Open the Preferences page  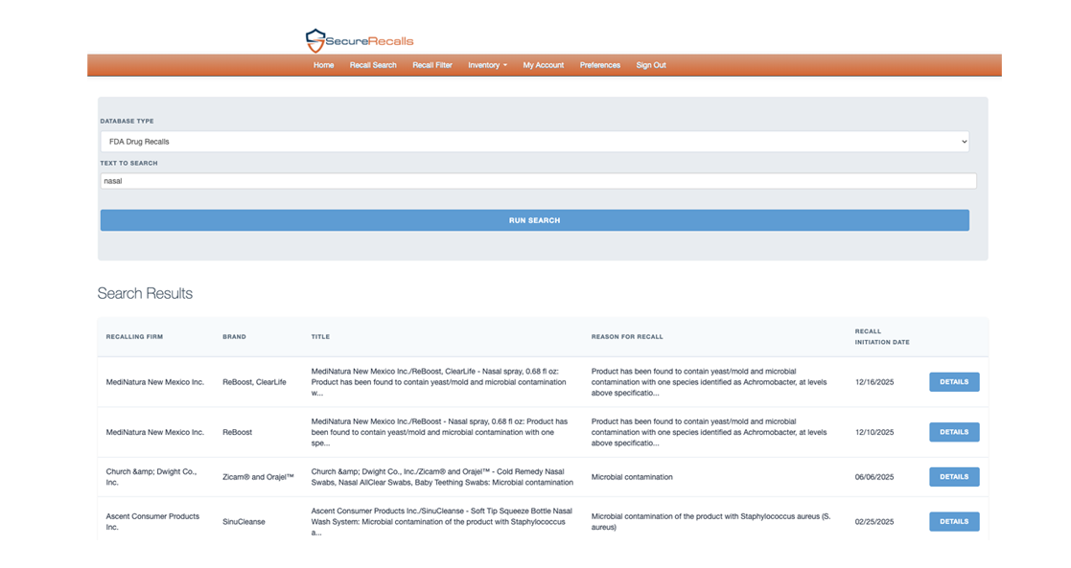click(x=600, y=65)
